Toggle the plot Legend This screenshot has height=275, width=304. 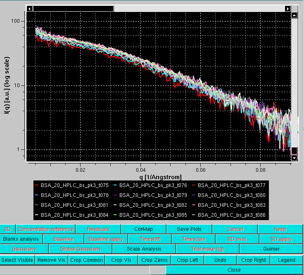(x=286, y=260)
